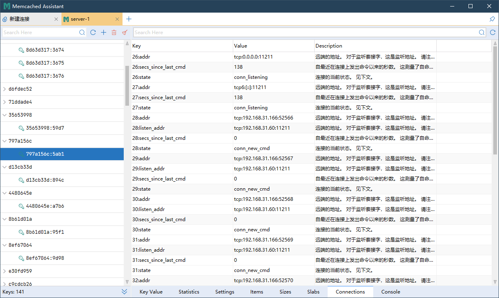The height and width of the screenshot is (298, 499).
Task: Collapse the 8b61d01a tree node
Action: [x=4, y=219]
